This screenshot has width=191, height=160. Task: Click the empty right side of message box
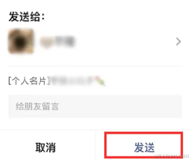(133, 106)
